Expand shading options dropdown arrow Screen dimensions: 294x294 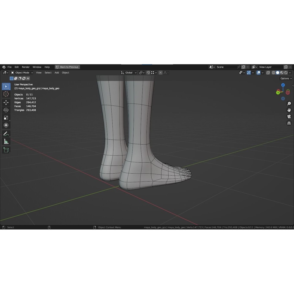[x=290, y=73]
